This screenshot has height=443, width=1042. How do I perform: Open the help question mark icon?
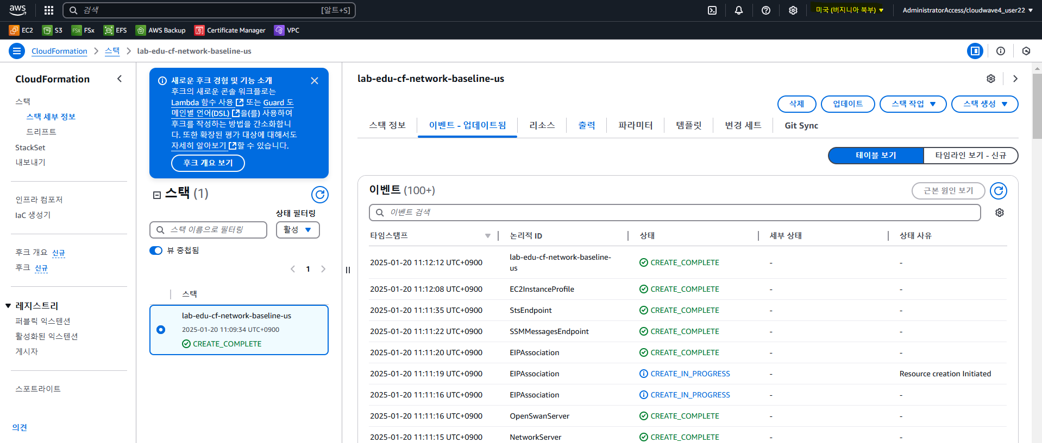[766, 10]
